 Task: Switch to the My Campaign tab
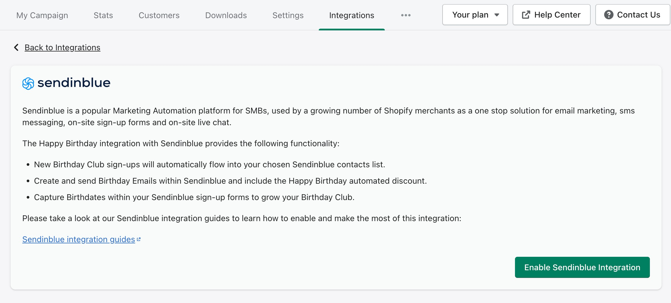pos(42,15)
